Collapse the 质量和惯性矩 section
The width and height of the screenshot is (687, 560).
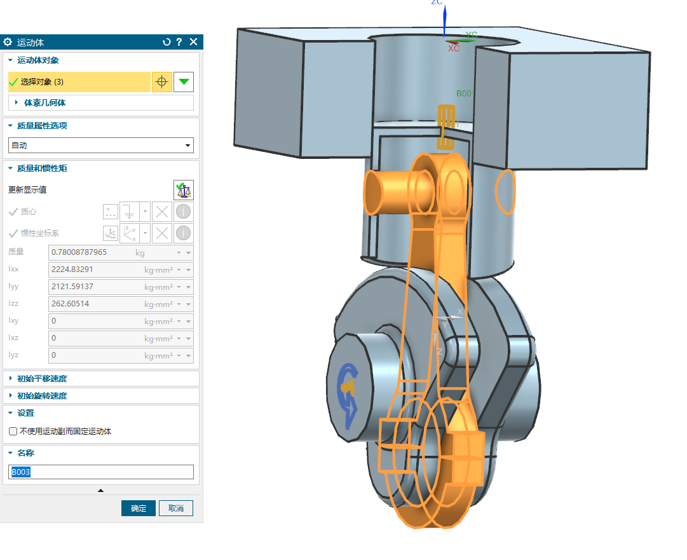click(42, 168)
